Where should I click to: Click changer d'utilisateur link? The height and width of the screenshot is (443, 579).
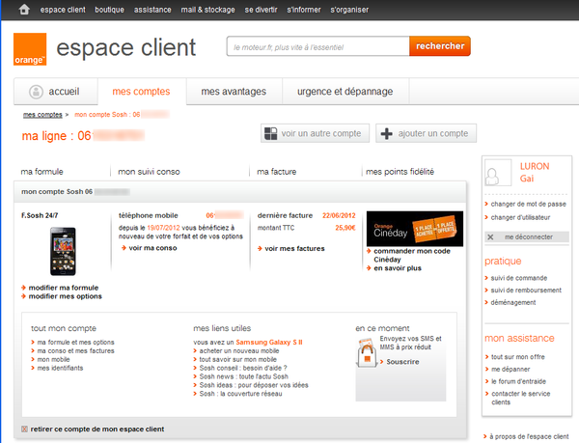520,217
